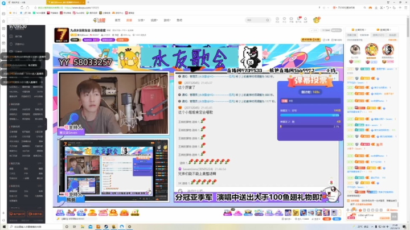Click the cat avatar in the ranking top three
410x230 pixels.
tap(355, 50)
